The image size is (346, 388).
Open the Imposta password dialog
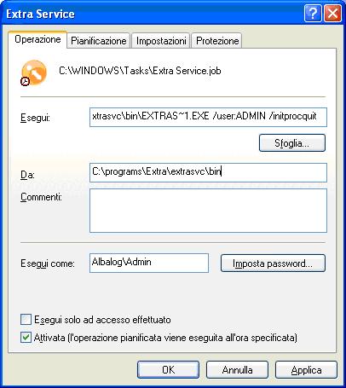pyautogui.click(x=273, y=263)
